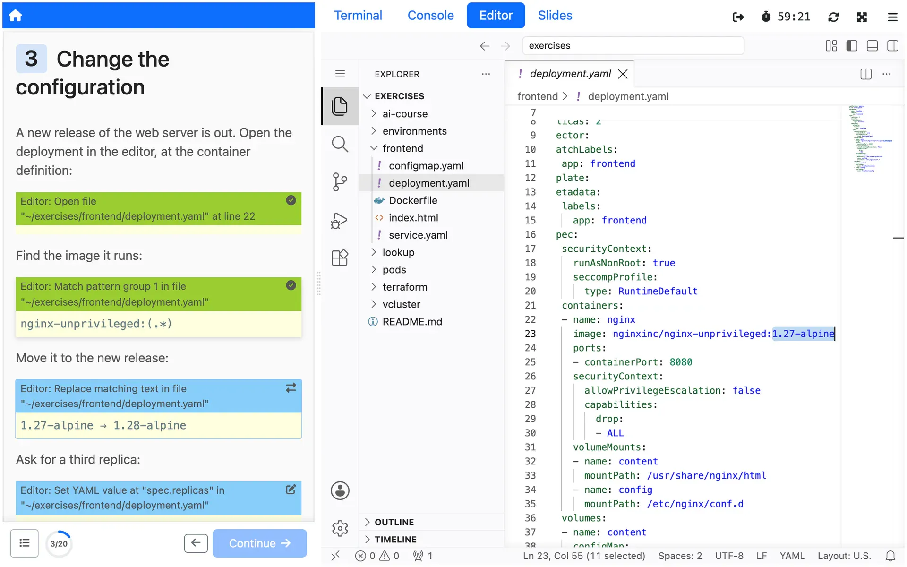Open the Extensions view
Screen dimensions: 907x567
point(340,258)
